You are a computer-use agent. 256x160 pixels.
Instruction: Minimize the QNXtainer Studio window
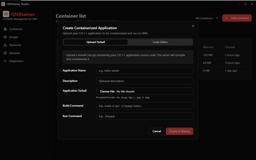239,4
